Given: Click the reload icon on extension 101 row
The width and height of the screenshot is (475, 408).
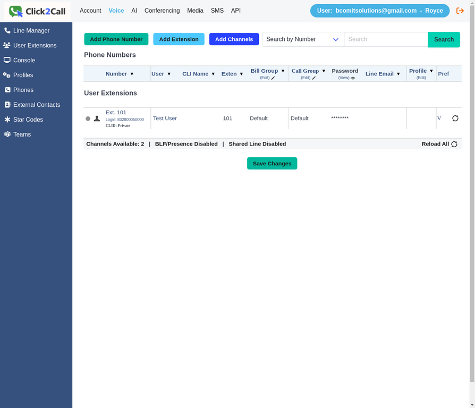Looking at the screenshot, I should [x=455, y=118].
